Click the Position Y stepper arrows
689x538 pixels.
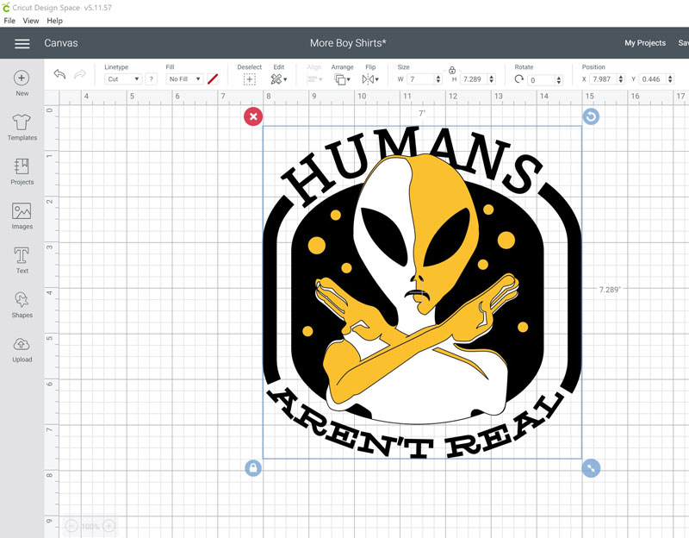click(670, 79)
